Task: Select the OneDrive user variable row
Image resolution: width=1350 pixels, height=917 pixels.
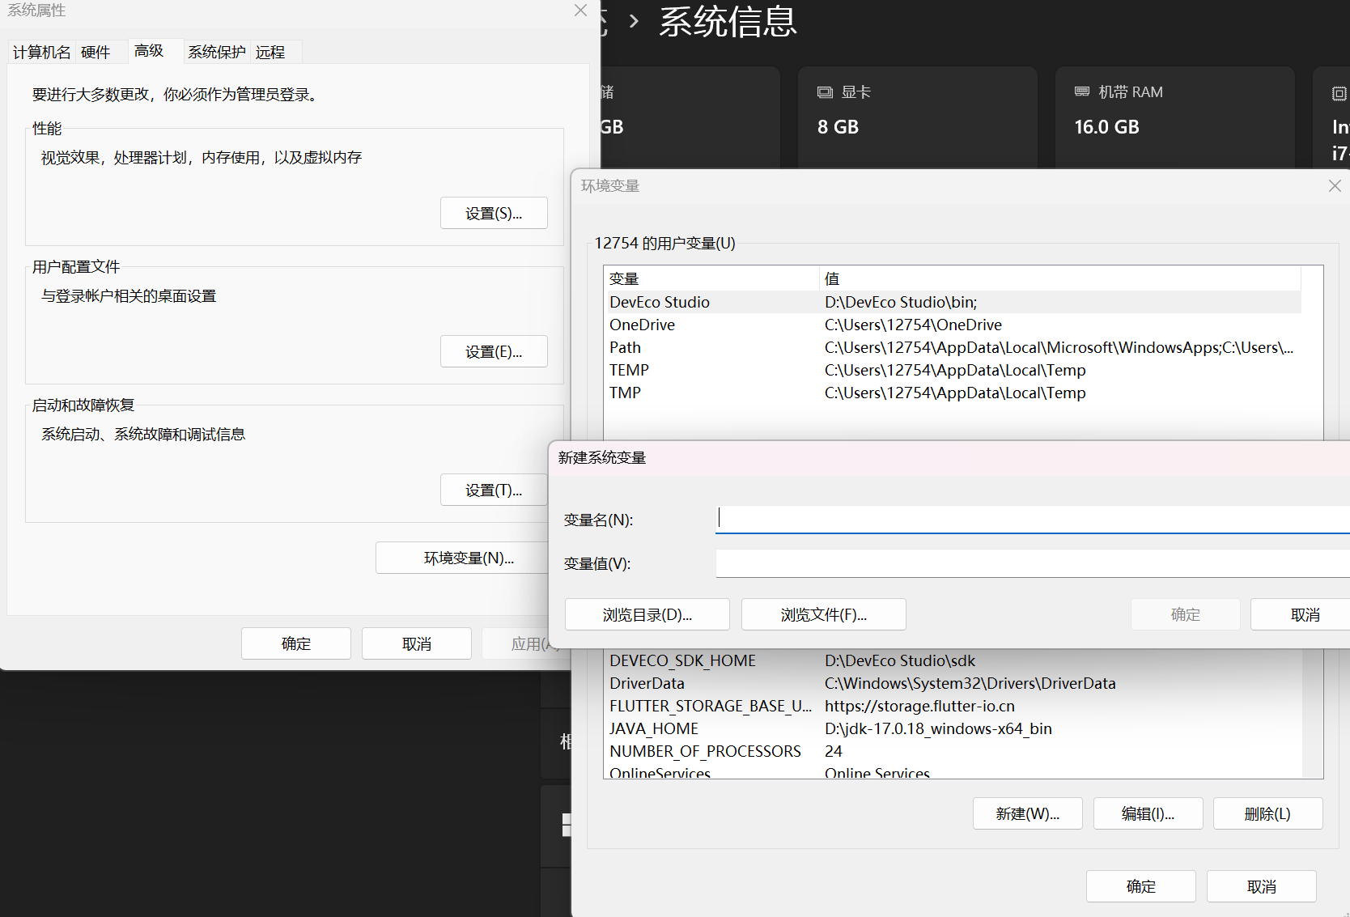Action: [953, 325]
